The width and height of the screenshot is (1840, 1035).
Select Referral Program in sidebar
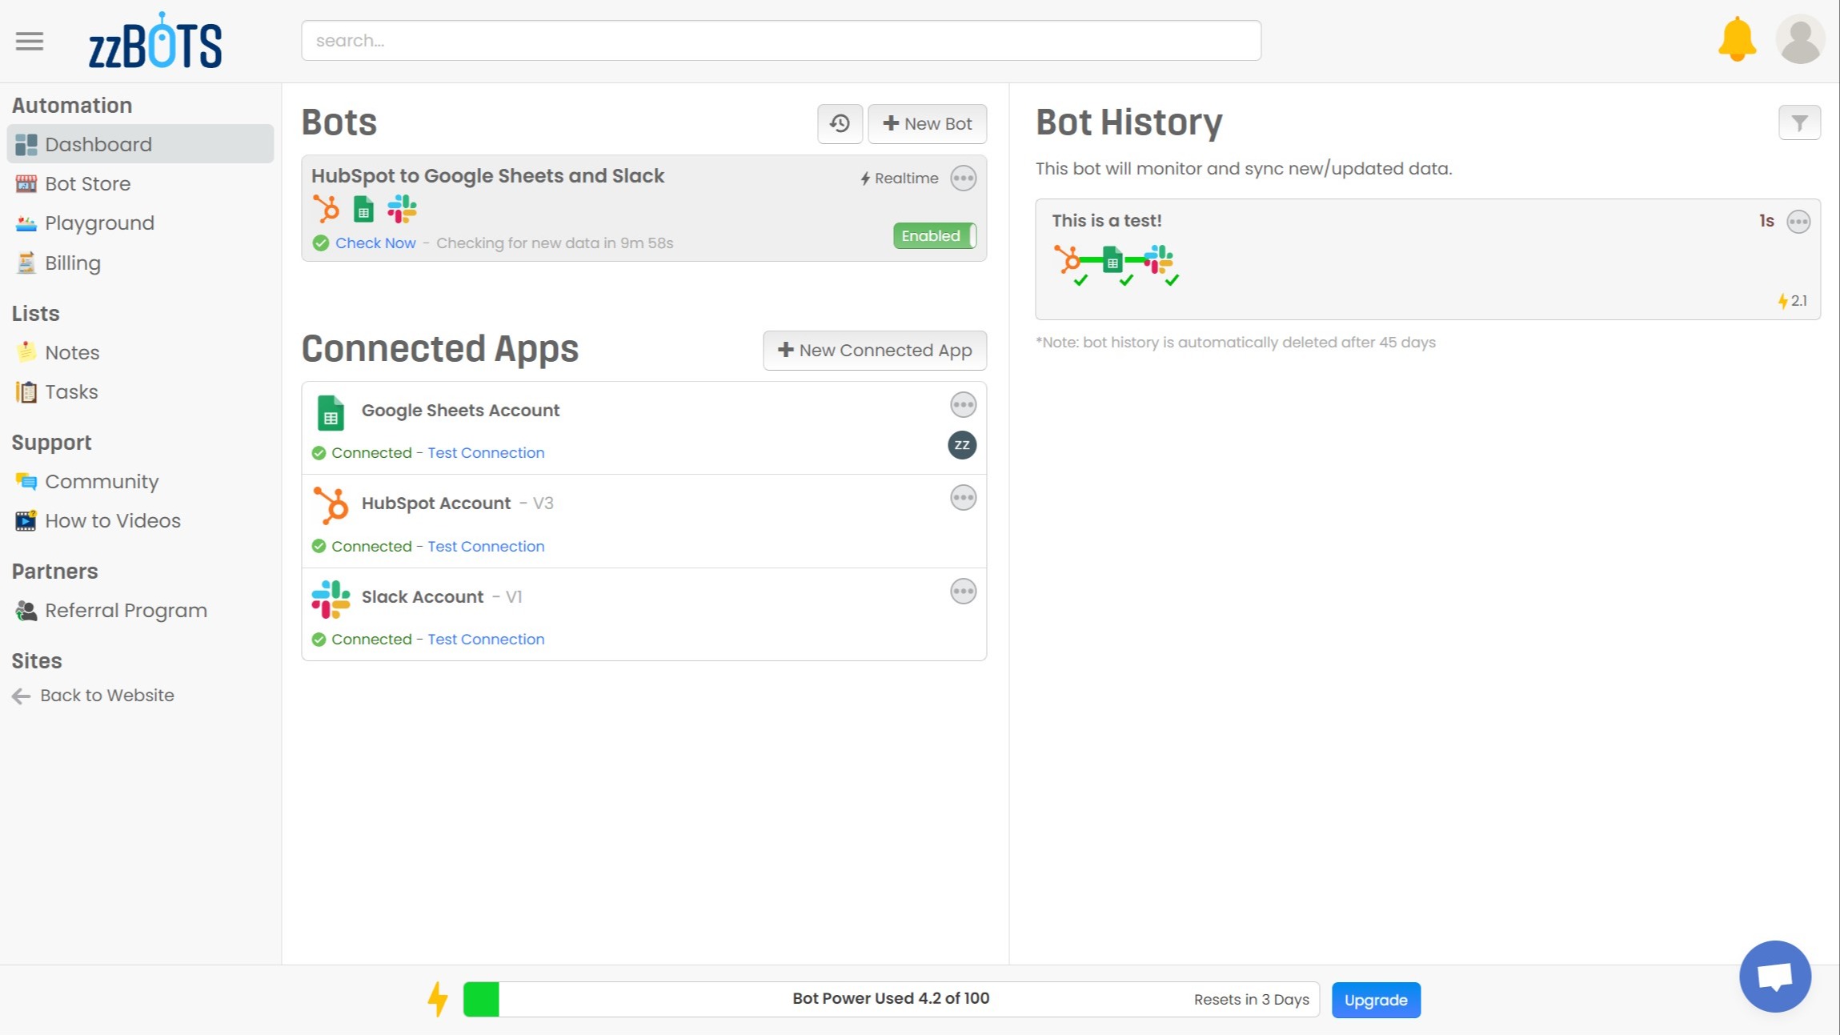(x=126, y=610)
